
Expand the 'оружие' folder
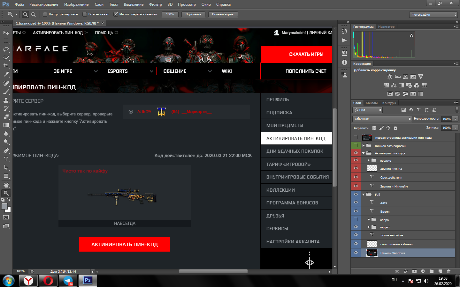tap(369, 160)
